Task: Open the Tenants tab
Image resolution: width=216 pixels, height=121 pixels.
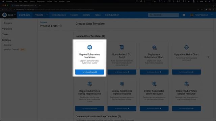Action: (x=74, y=15)
